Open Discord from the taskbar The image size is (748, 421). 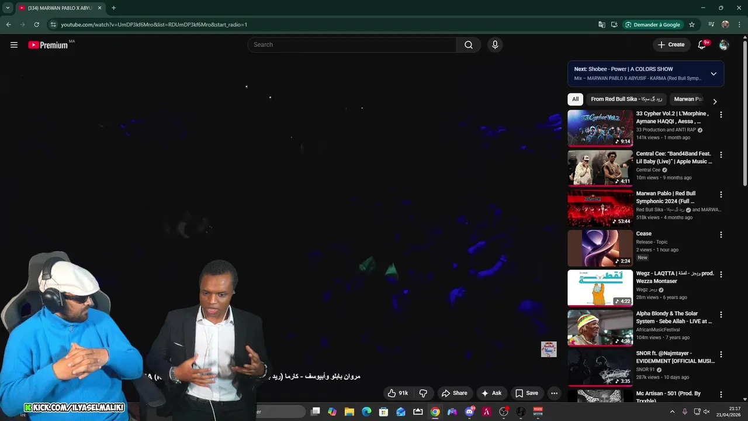pos(469,412)
